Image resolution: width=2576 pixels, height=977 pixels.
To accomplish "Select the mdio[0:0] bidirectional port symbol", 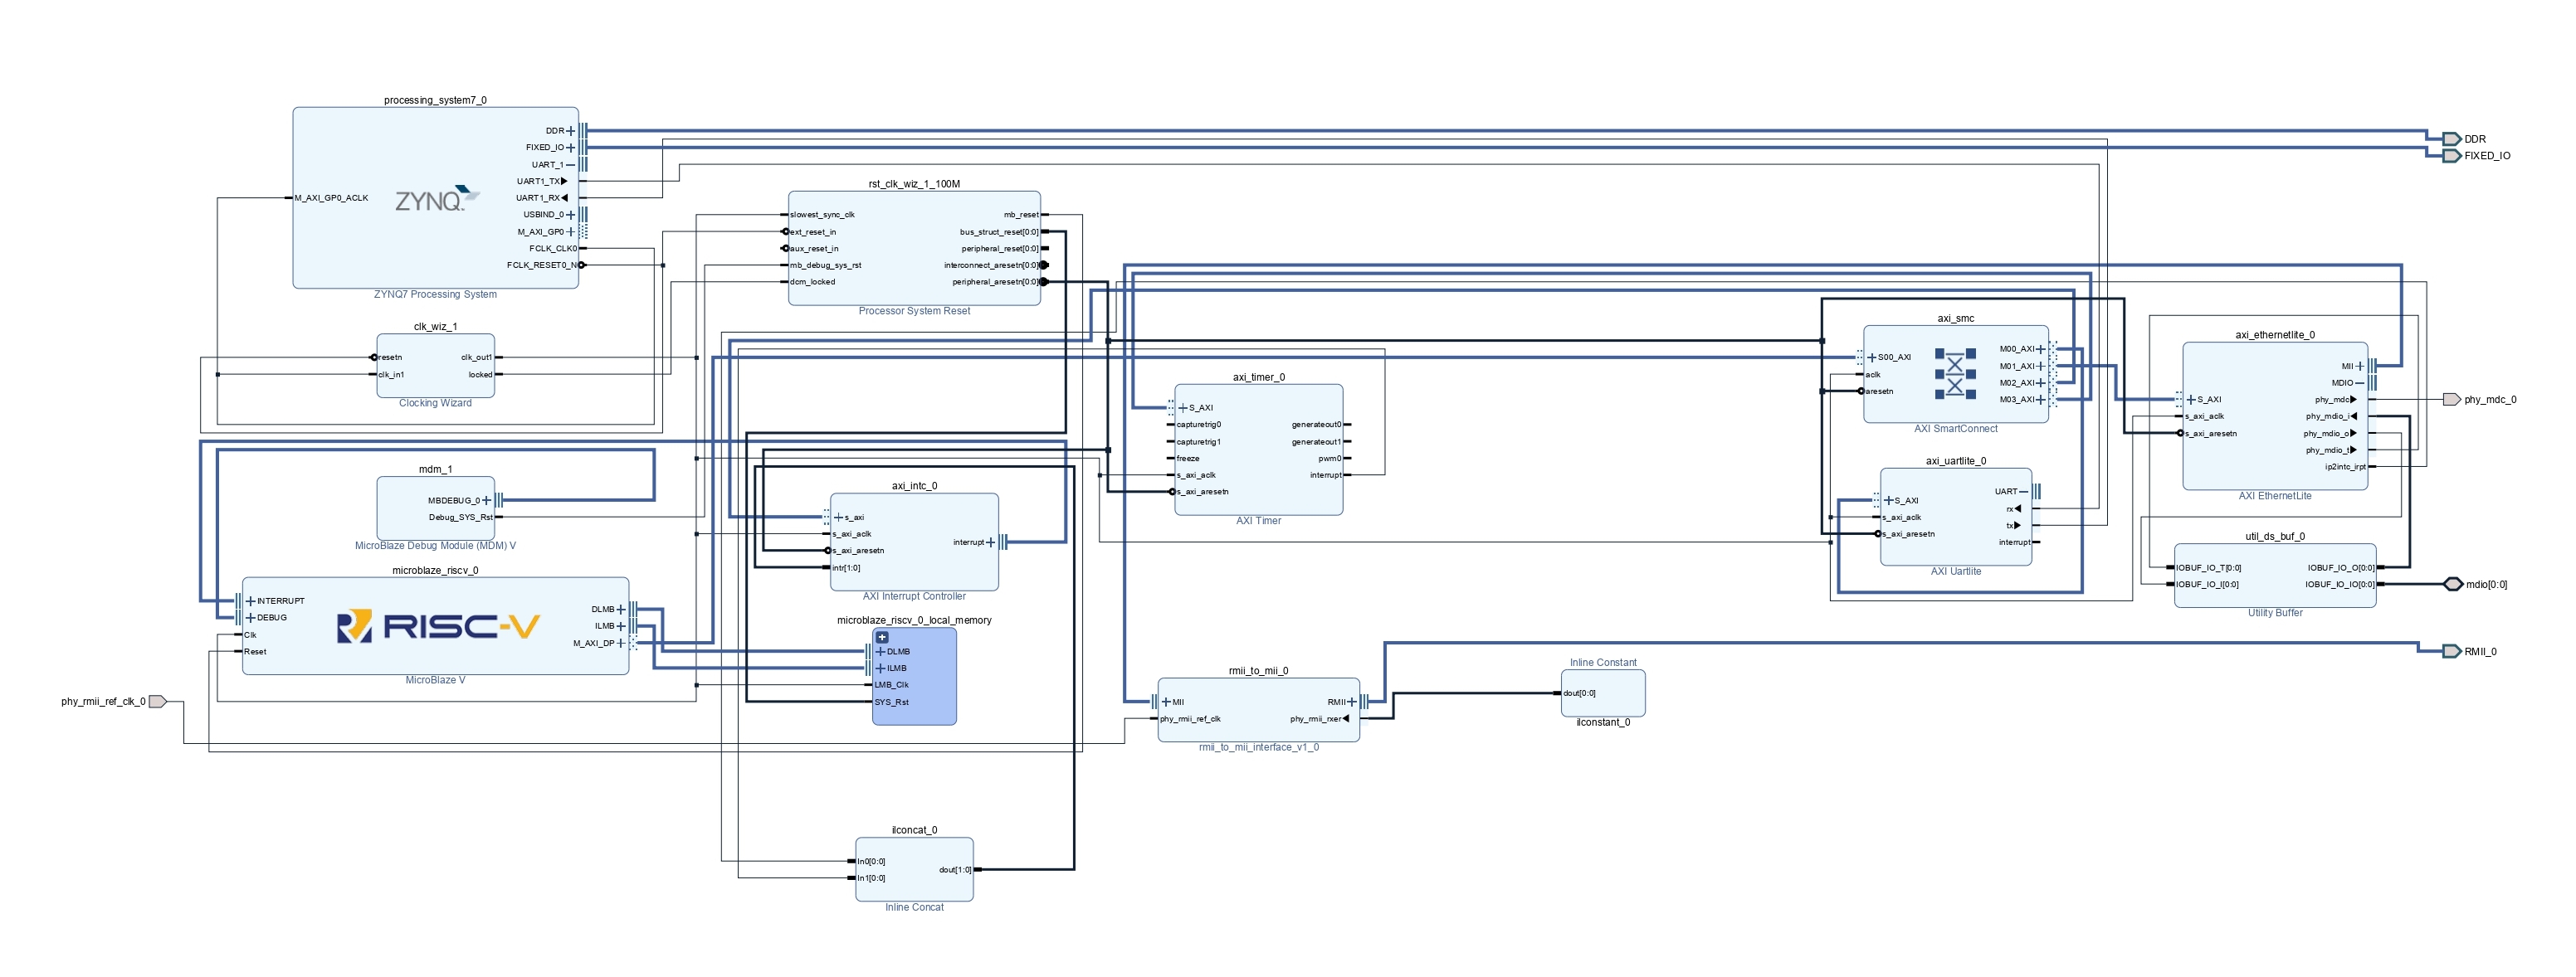I will pos(2452,585).
